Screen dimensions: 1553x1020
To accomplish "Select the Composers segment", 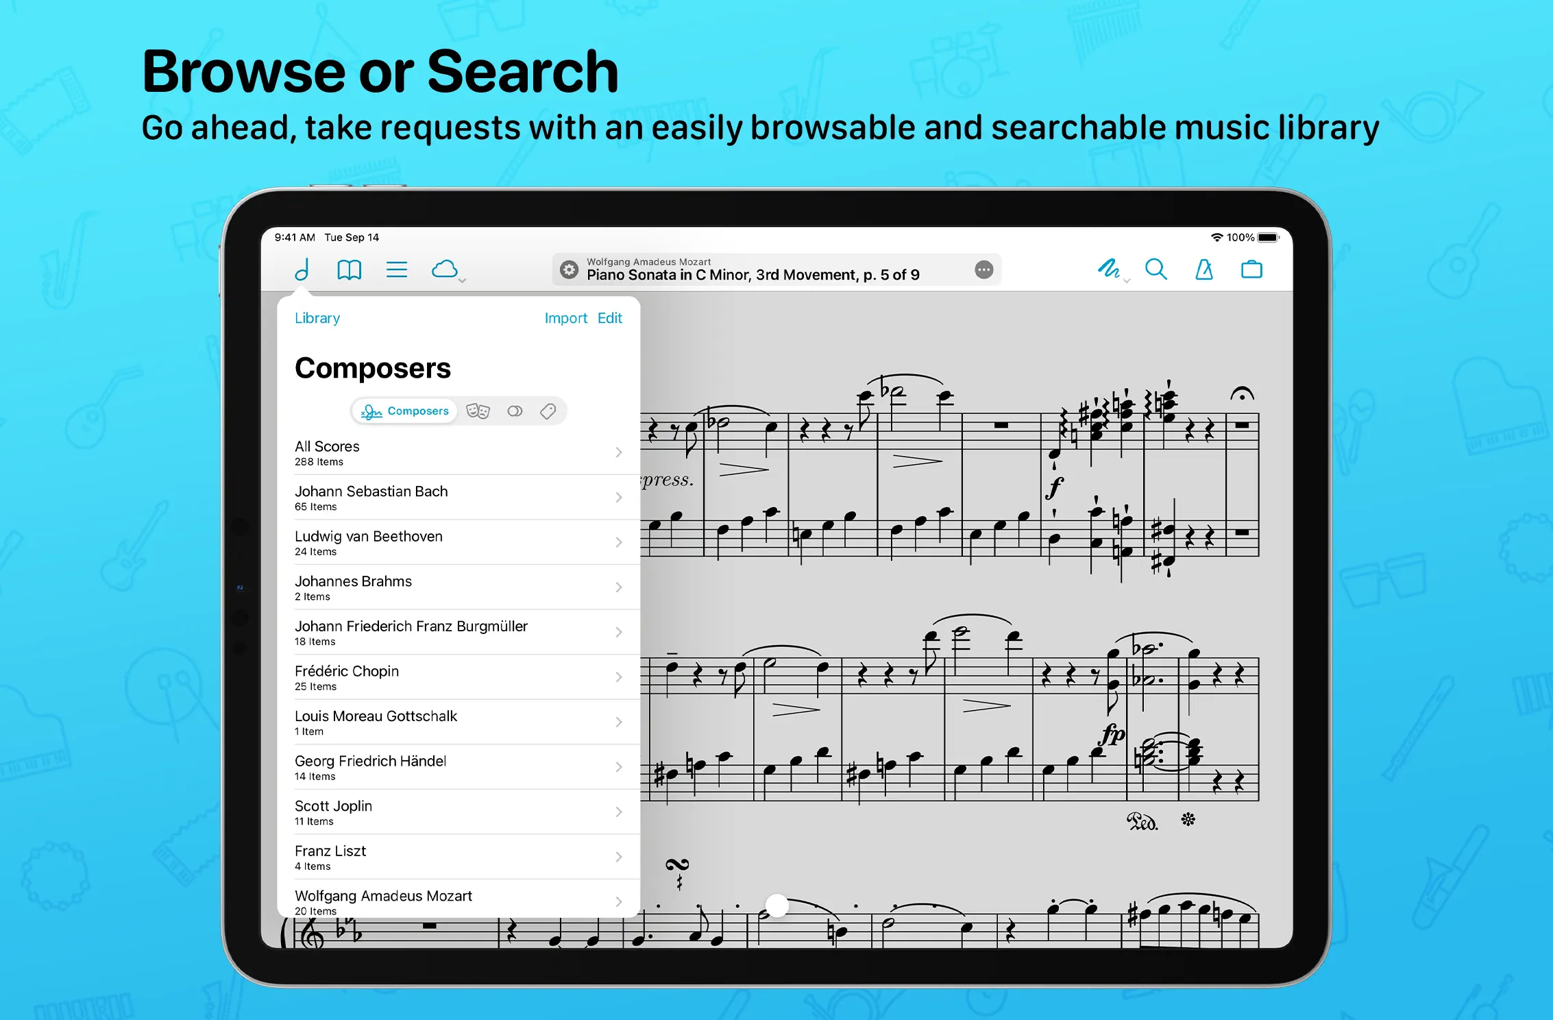I will (405, 411).
